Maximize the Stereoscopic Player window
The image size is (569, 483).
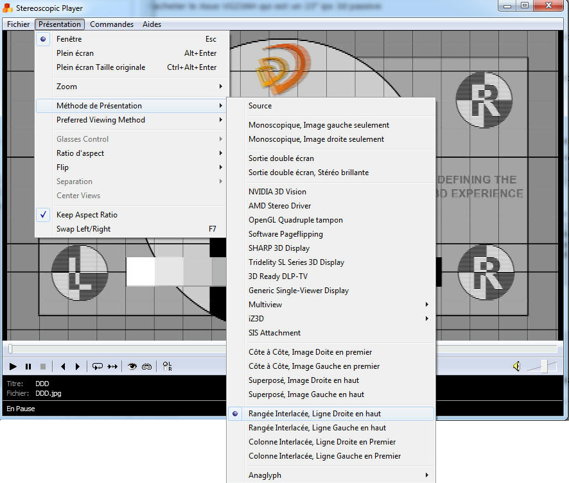[x=524, y=5]
